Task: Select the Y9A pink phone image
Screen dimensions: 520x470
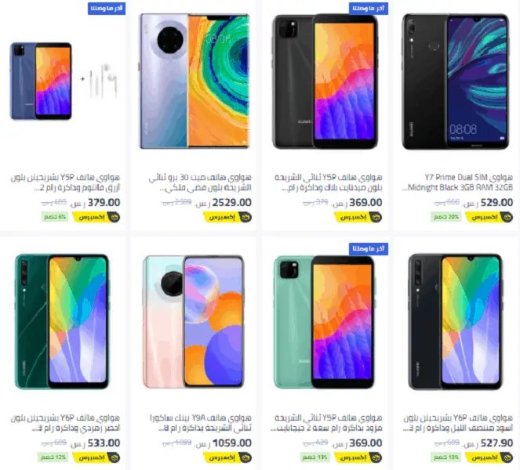Action: [194, 321]
